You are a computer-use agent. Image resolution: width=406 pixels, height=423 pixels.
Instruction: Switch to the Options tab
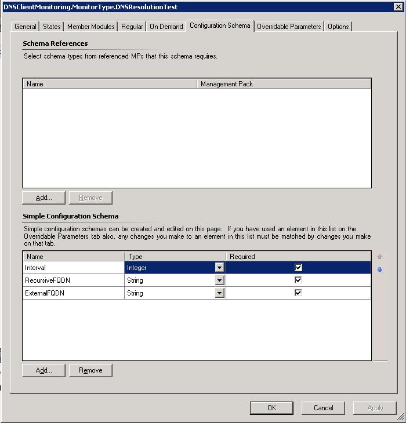click(x=338, y=27)
